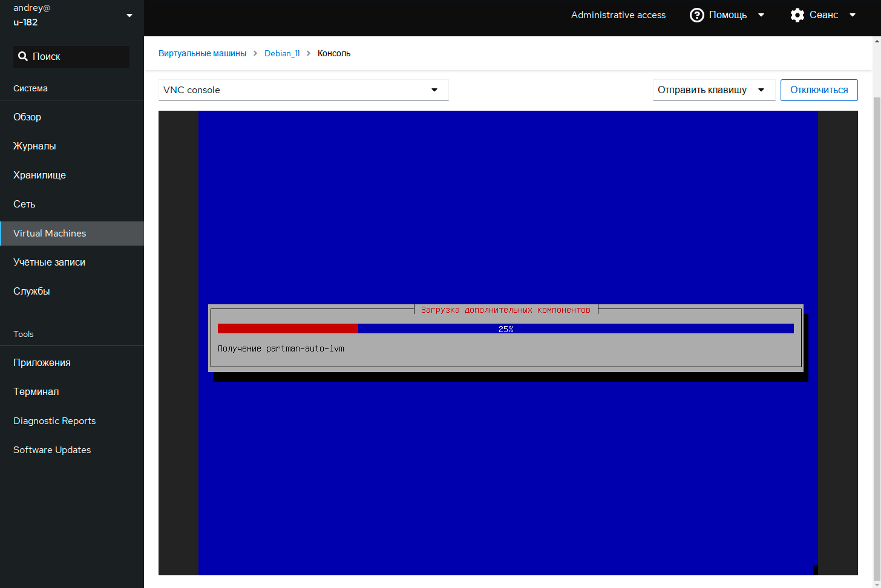This screenshot has height=588, width=881.
Task: Click the Help question mark icon
Action: [696, 15]
